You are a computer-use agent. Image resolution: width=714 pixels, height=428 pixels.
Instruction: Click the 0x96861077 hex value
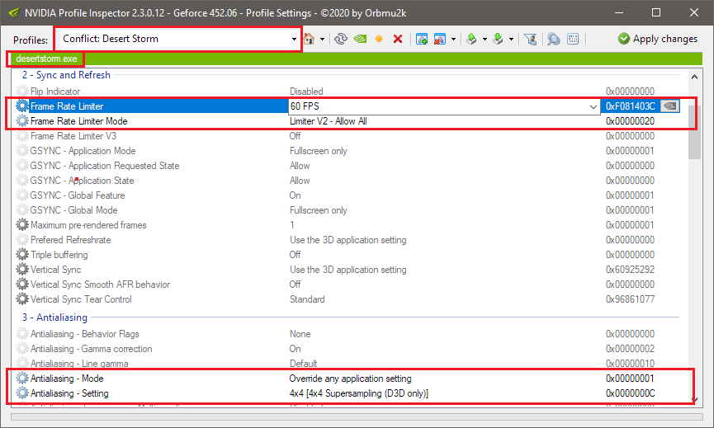pos(630,299)
